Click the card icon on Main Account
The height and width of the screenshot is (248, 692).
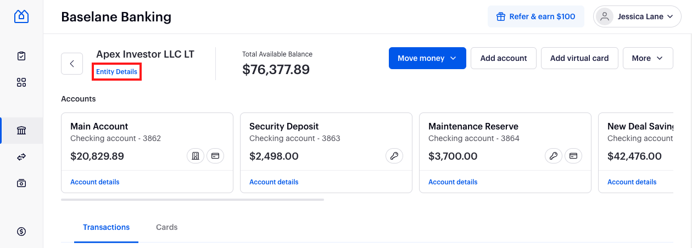215,156
